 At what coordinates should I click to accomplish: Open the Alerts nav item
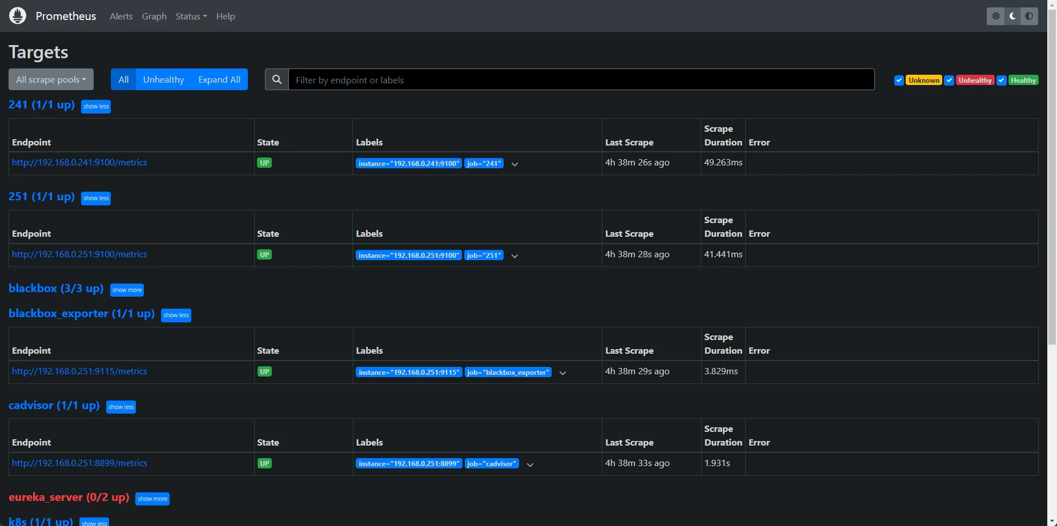[x=121, y=16]
